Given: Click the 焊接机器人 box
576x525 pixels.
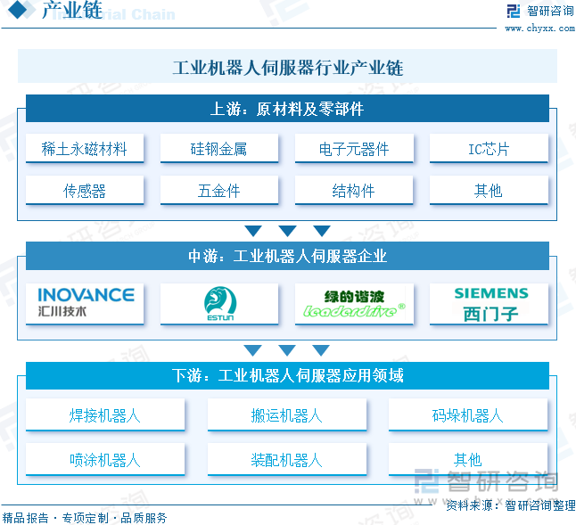Looking at the screenshot, I should point(105,414).
